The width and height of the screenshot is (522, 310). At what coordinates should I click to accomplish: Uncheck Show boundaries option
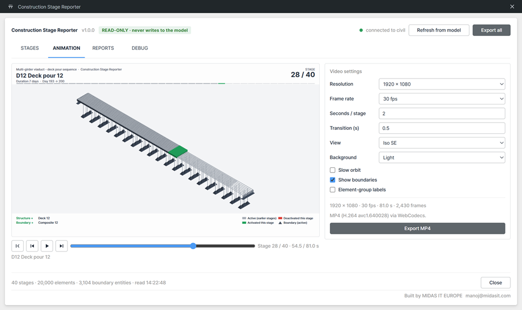coord(333,180)
